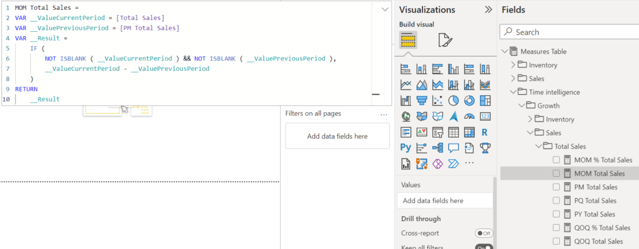The height and width of the screenshot is (249, 639).
Task: Collapse the Time intelligence folder
Action: tap(513, 92)
